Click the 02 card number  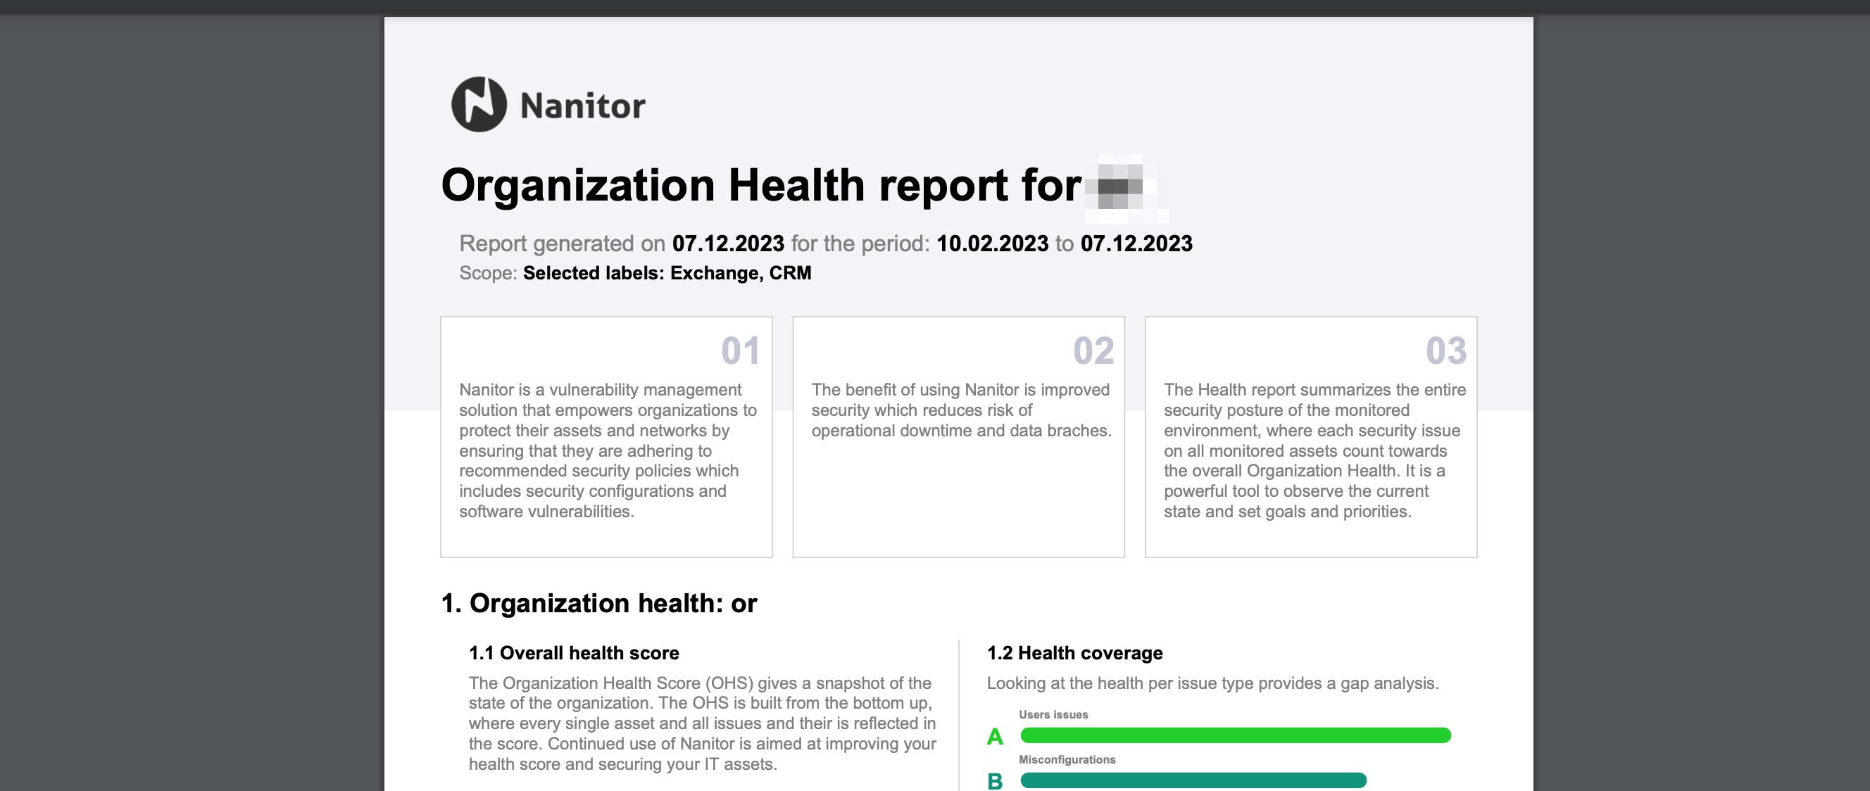pos(1093,351)
